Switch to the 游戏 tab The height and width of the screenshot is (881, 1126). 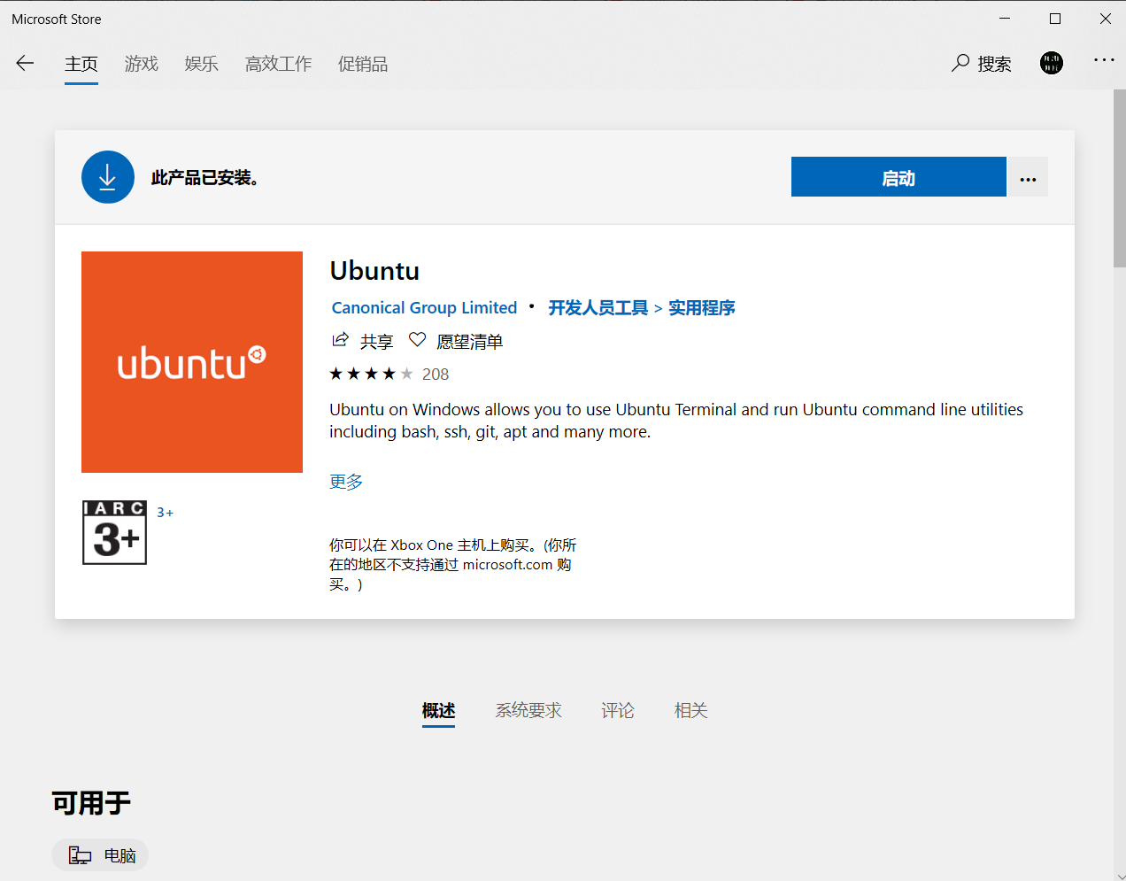coord(141,64)
